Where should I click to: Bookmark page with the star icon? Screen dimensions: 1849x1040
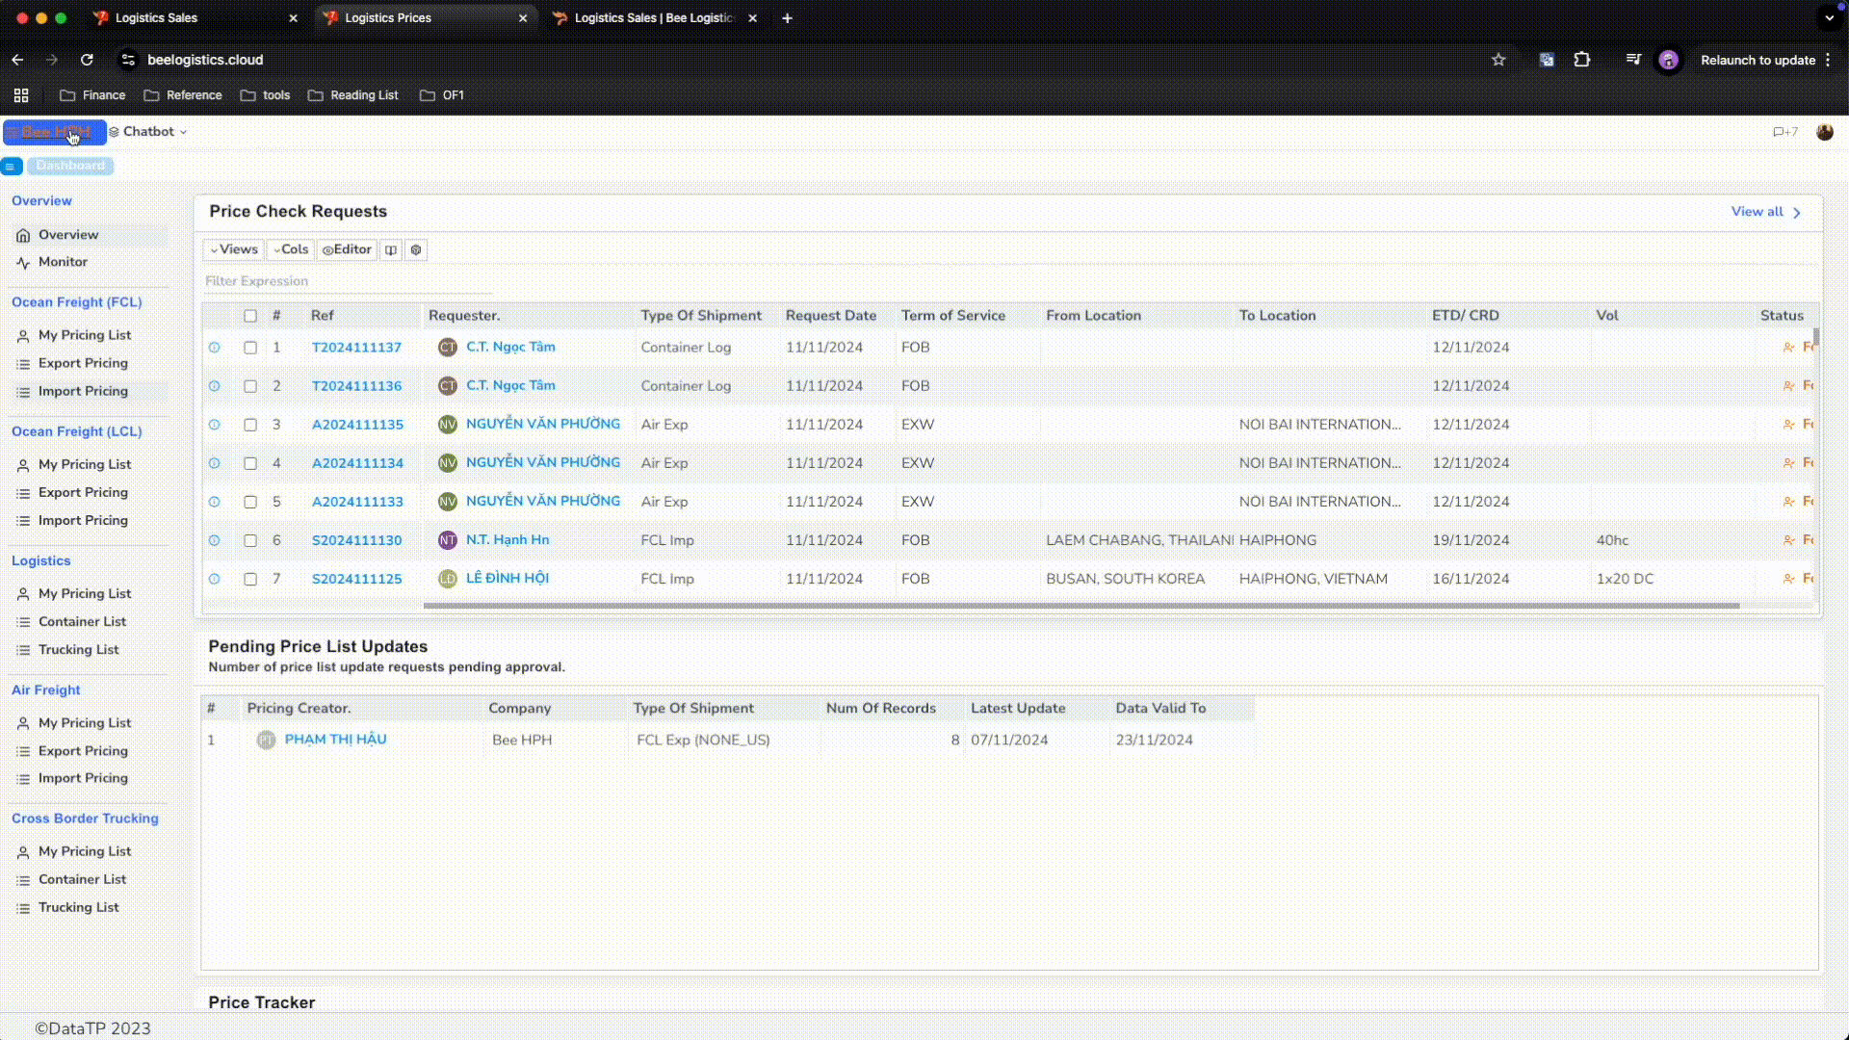(x=1498, y=60)
